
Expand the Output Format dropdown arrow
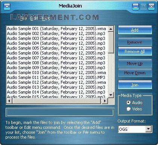coord(149,129)
